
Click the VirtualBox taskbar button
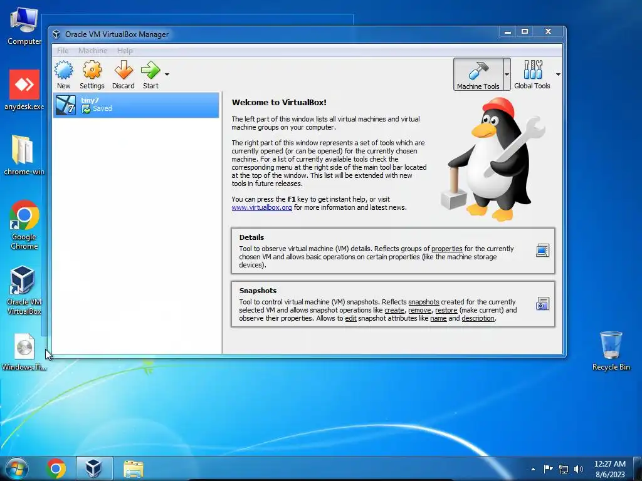pos(94,468)
